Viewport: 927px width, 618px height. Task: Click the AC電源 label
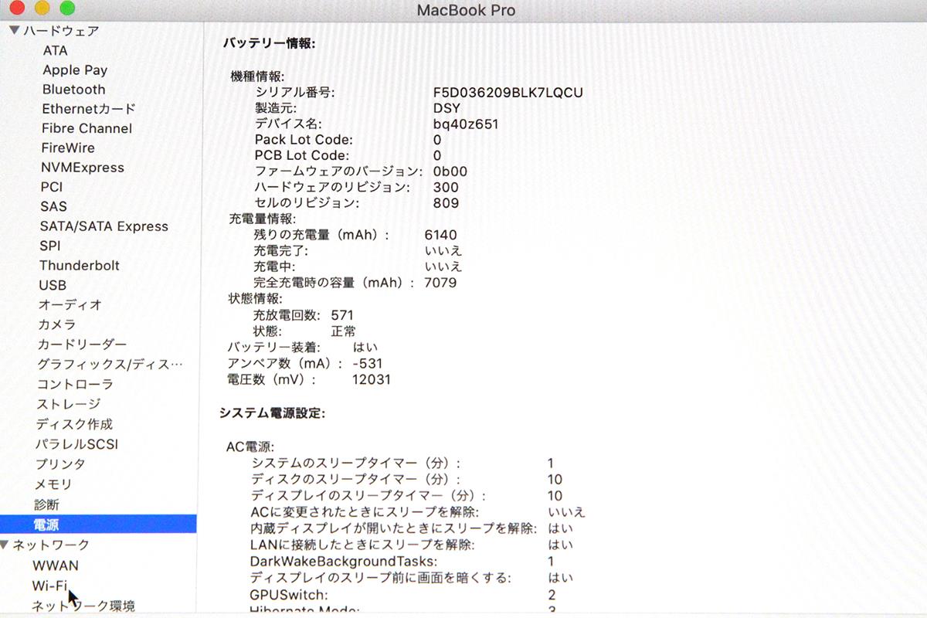pos(250,447)
